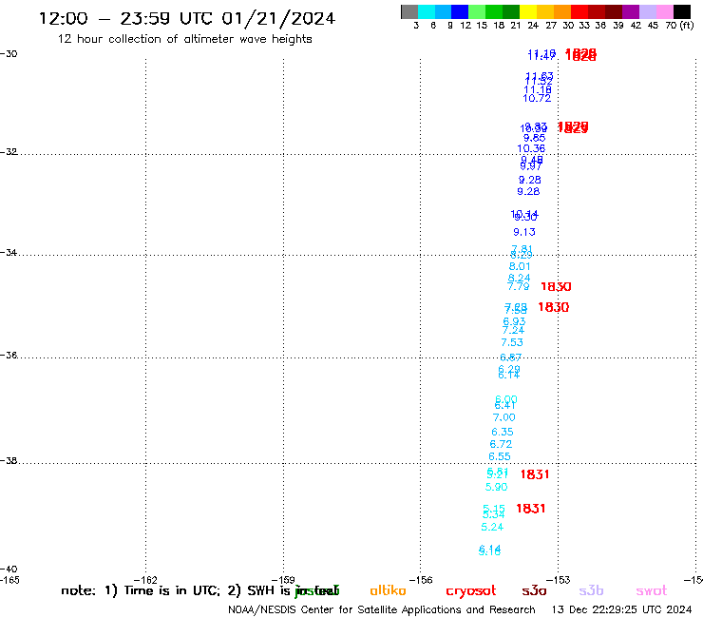
Task: Click the wave height value 7.79
Action: 519,287
